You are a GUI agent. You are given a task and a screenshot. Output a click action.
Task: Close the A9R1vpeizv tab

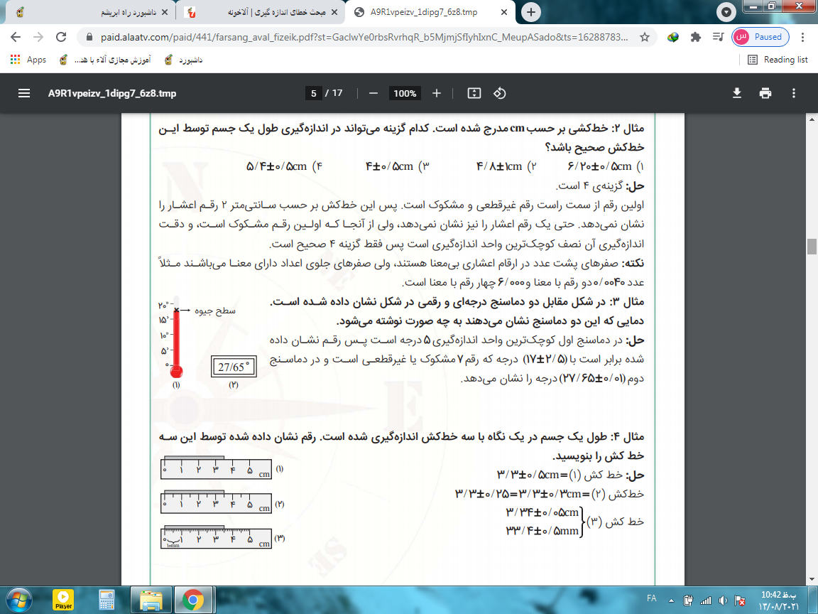coord(504,12)
